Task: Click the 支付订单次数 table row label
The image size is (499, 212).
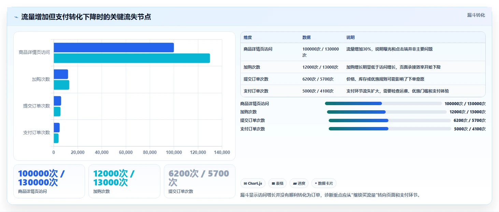Action: pos(256,91)
